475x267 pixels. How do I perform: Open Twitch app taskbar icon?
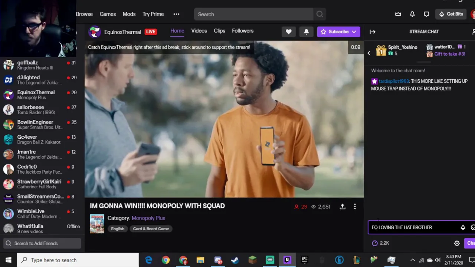(287, 260)
